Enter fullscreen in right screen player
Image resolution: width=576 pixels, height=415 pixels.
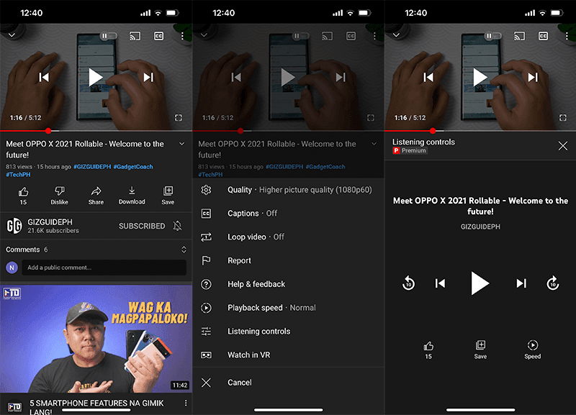click(562, 117)
